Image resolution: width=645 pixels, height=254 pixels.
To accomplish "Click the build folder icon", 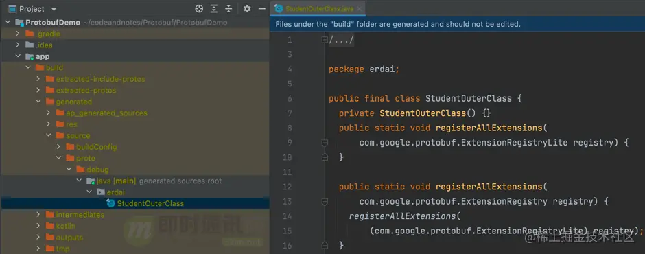I will [x=40, y=67].
